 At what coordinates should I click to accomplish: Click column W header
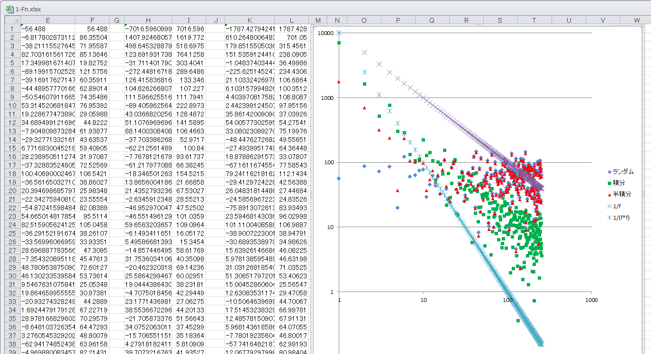637,20
